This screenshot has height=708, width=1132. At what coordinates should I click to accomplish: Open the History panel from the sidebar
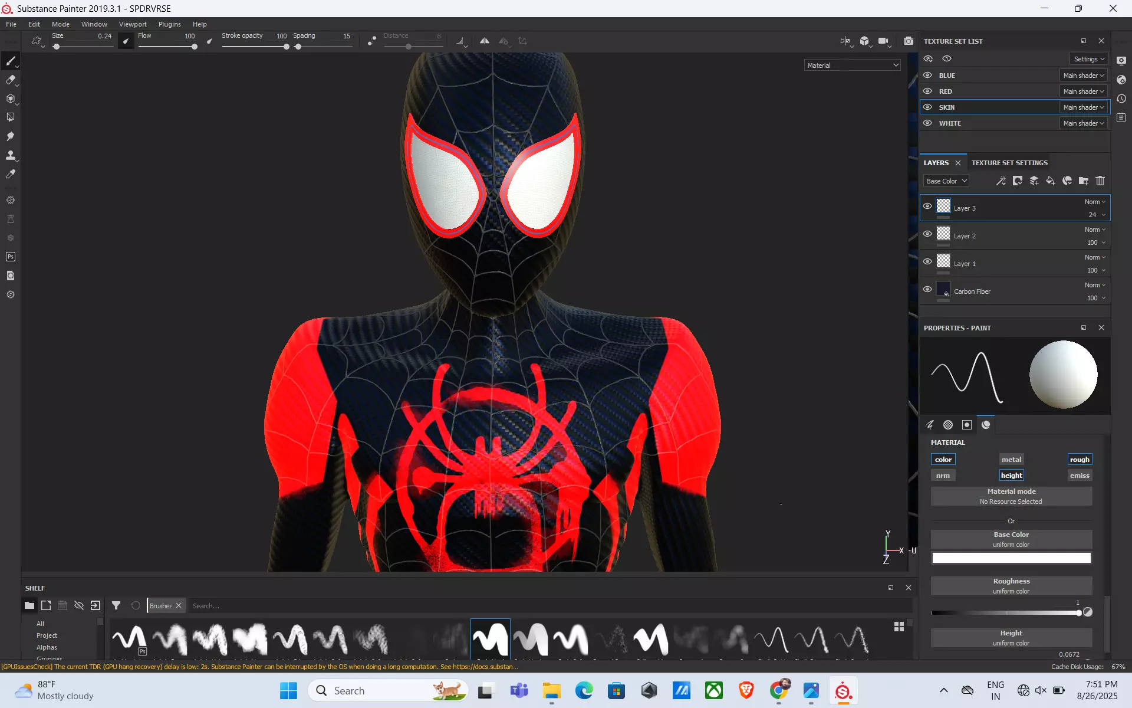[1121, 99]
